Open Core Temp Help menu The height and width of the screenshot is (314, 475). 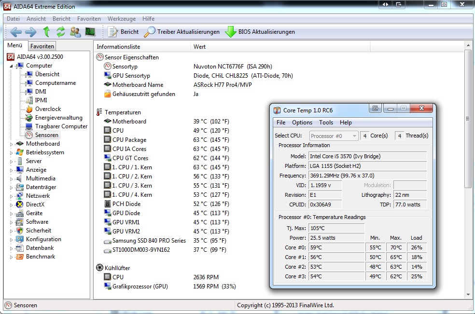pos(346,123)
